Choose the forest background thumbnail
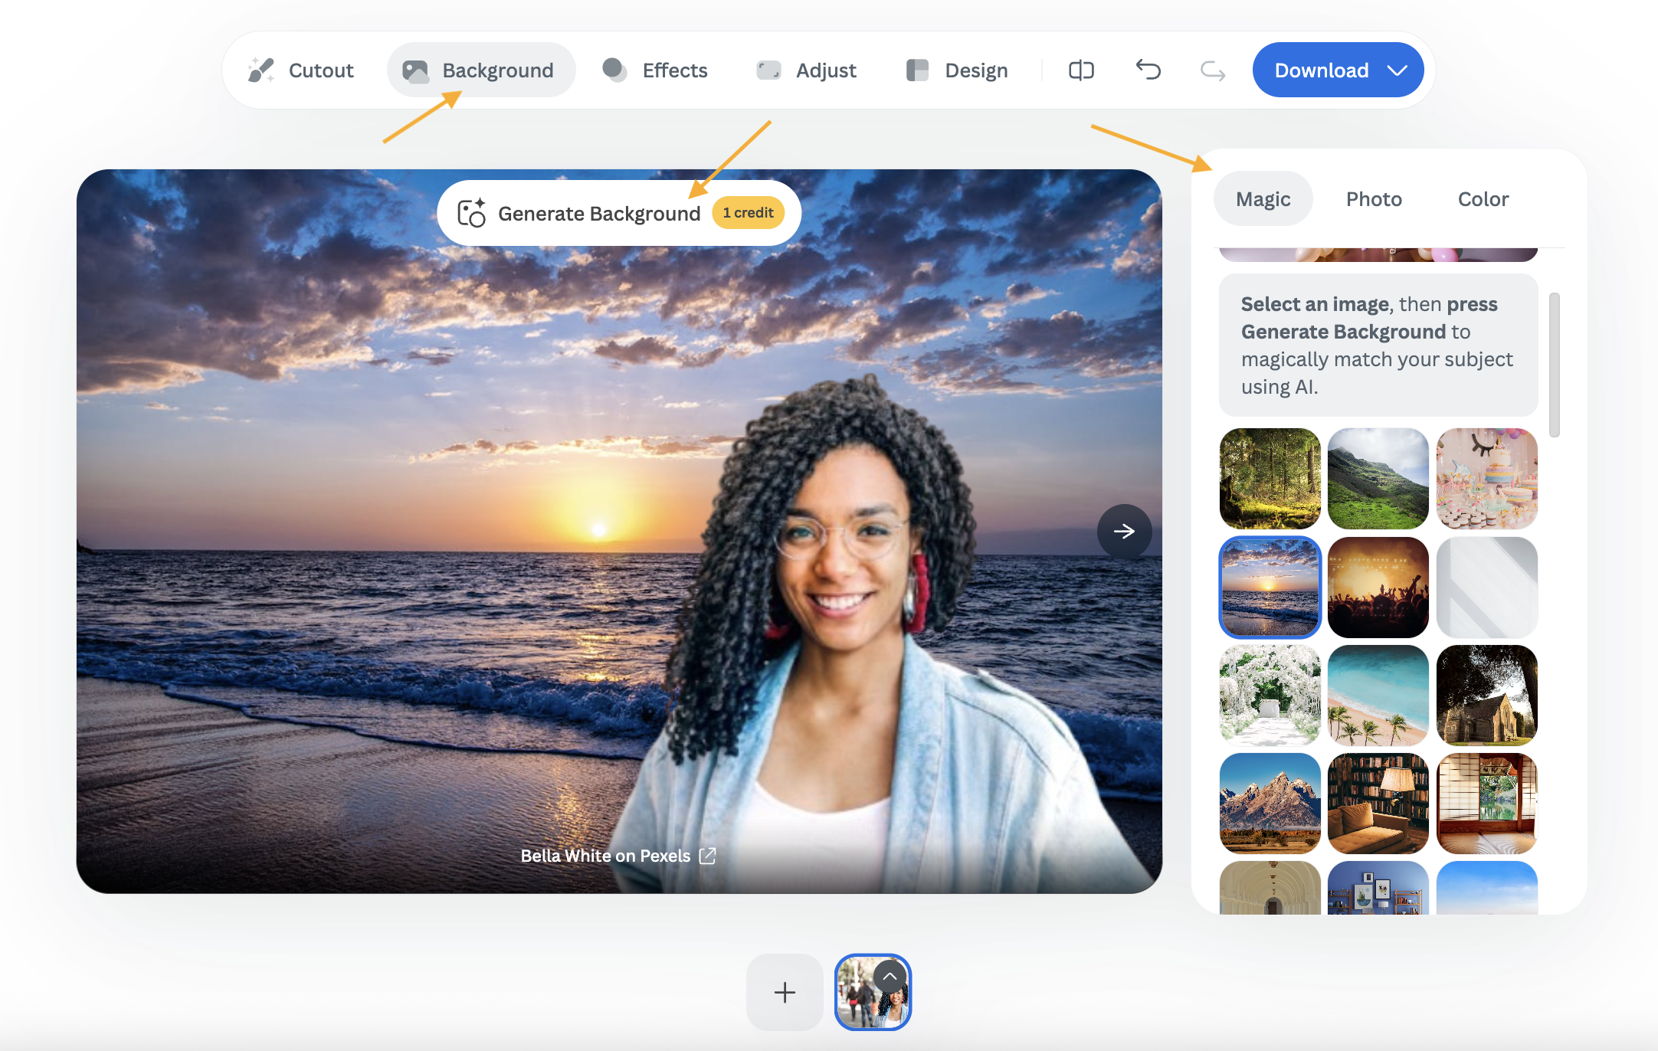The height and width of the screenshot is (1051, 1658). coord(1270,479)
